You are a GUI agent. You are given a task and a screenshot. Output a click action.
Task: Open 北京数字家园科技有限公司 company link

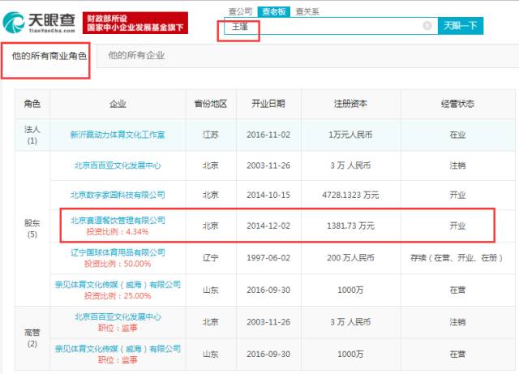coord(118,195)
